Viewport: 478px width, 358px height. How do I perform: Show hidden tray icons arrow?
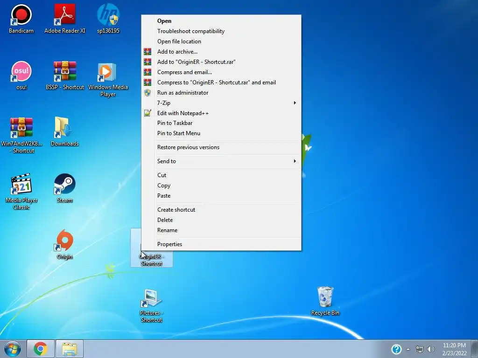(x=408, y=350)
